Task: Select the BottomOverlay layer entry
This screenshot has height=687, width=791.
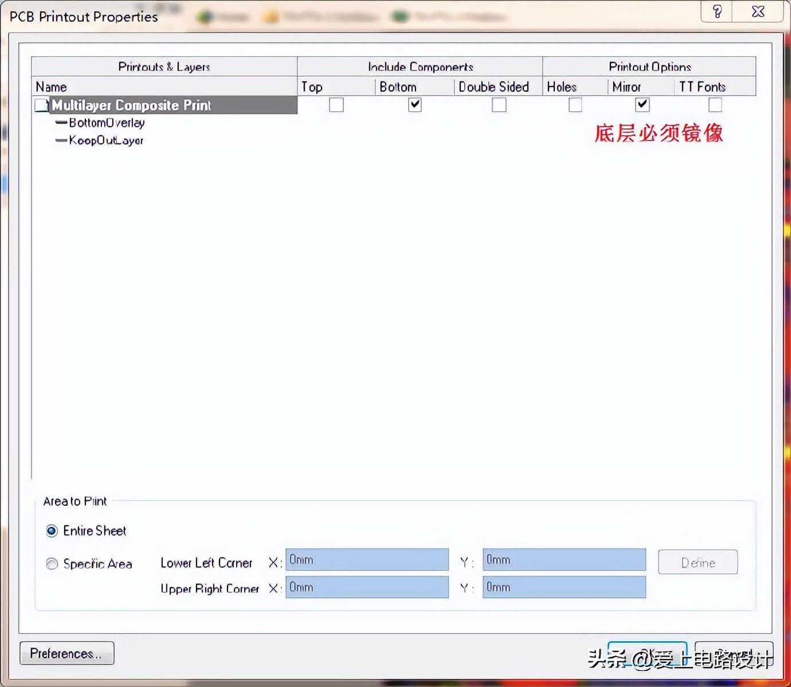Action: tap(107, 123)
